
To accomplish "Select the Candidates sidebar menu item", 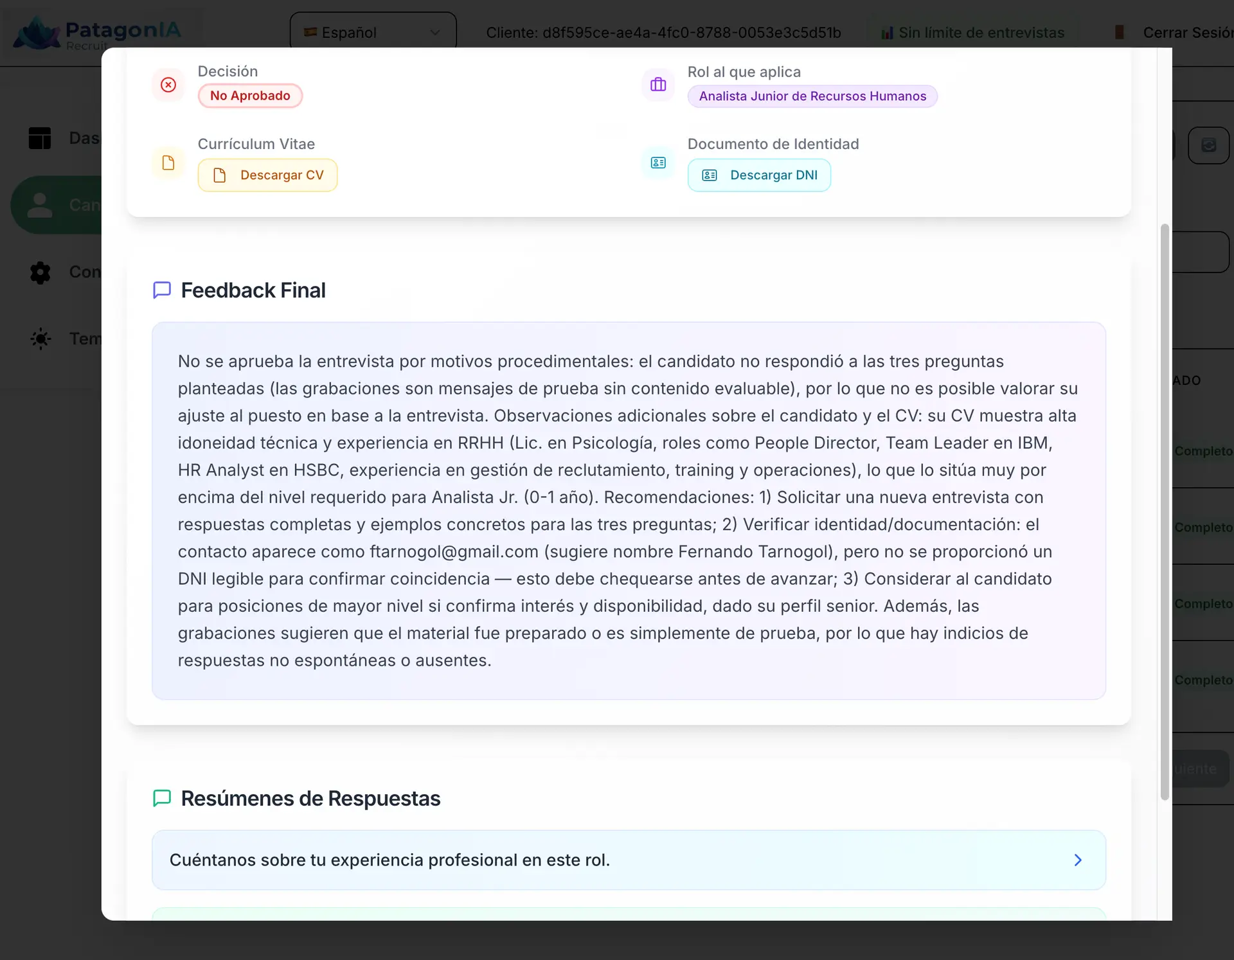I will click(57, 205).
